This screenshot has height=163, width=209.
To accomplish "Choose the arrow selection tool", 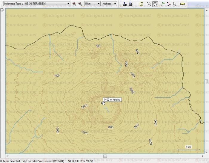I will [x=175, y=4].
